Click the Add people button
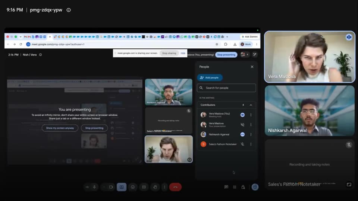The width and height of the screenshot is (358, 201). coord(210,78)
